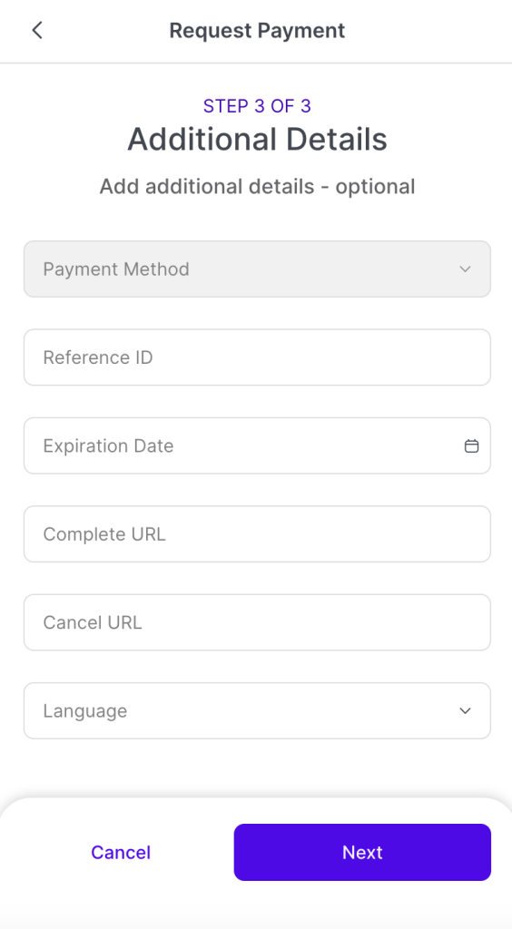The height and width of the screenshot is (929, 512).
Task: Click empty space below the Language field
Action: coord(257,768)
